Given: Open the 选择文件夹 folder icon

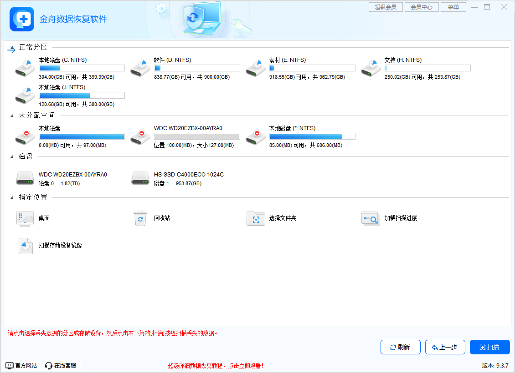Looking at the screenshot, I should pyautogui.click(x=256, y=218).
